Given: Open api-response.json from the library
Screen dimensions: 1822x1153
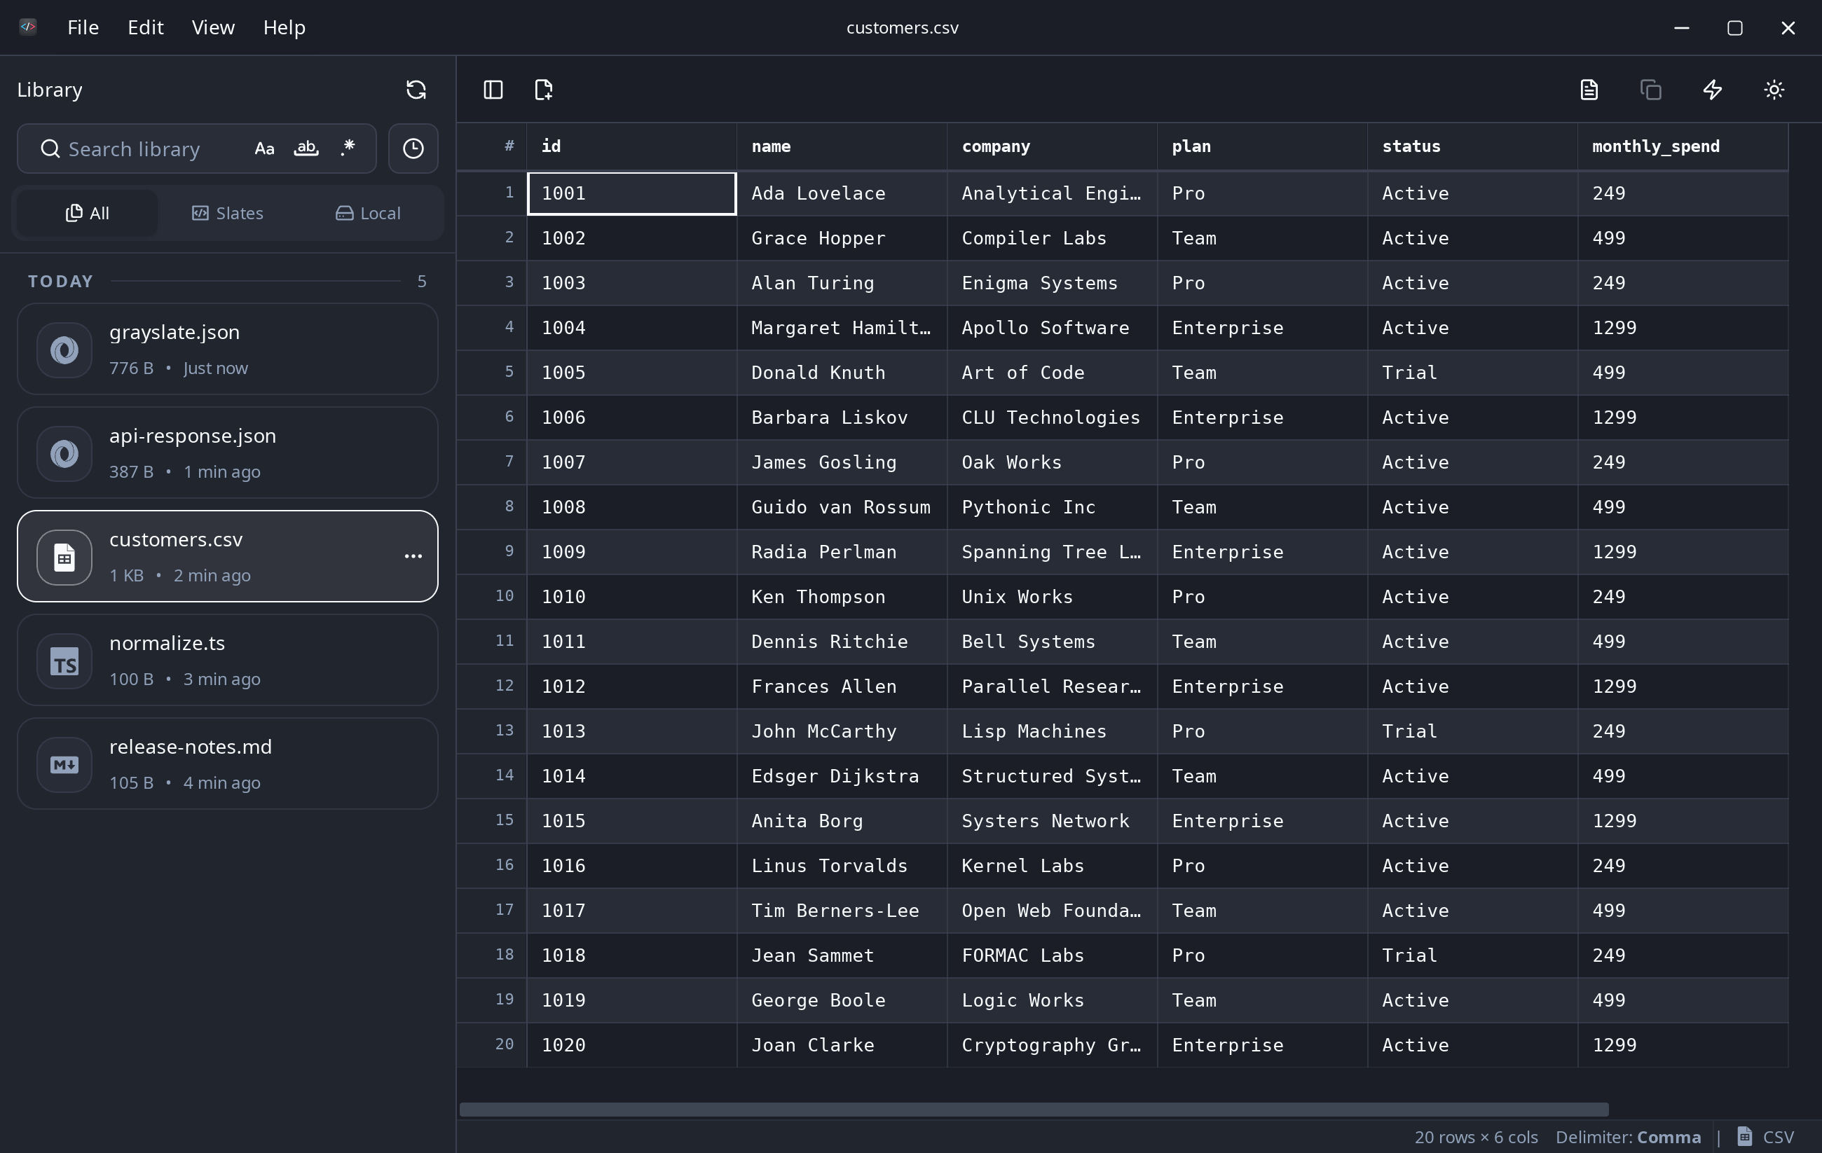Looking at the screenshot, I should (228, 453).
